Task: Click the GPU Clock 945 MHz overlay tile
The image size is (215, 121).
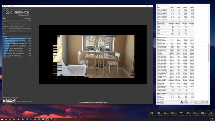Action: click(x=196, y=114)
